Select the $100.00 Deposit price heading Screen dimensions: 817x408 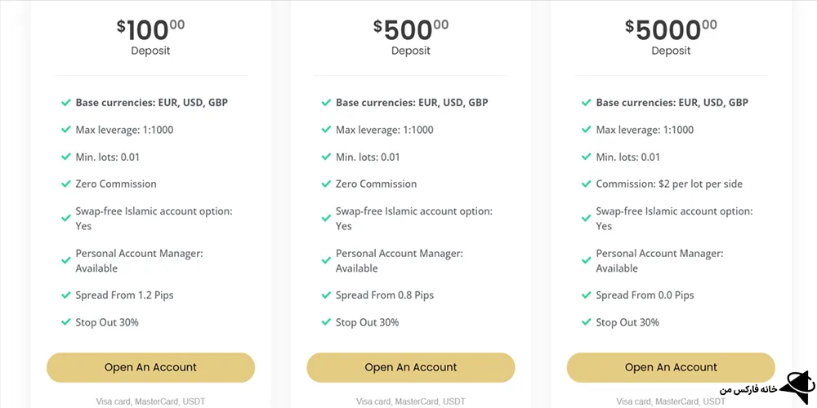(150, 31)
